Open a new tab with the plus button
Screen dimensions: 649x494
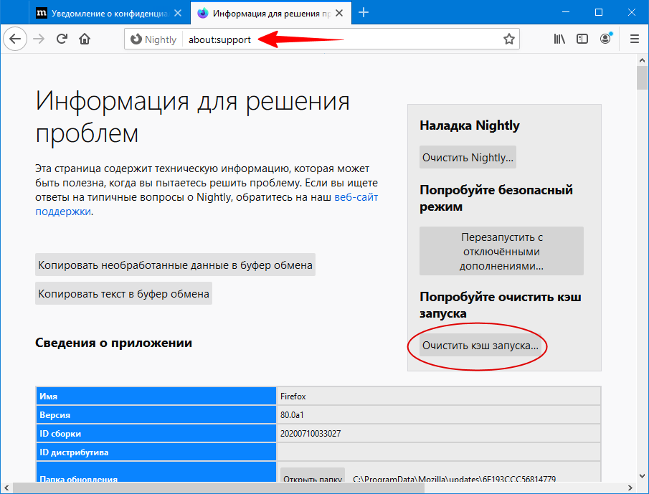[x=364, y=13]
